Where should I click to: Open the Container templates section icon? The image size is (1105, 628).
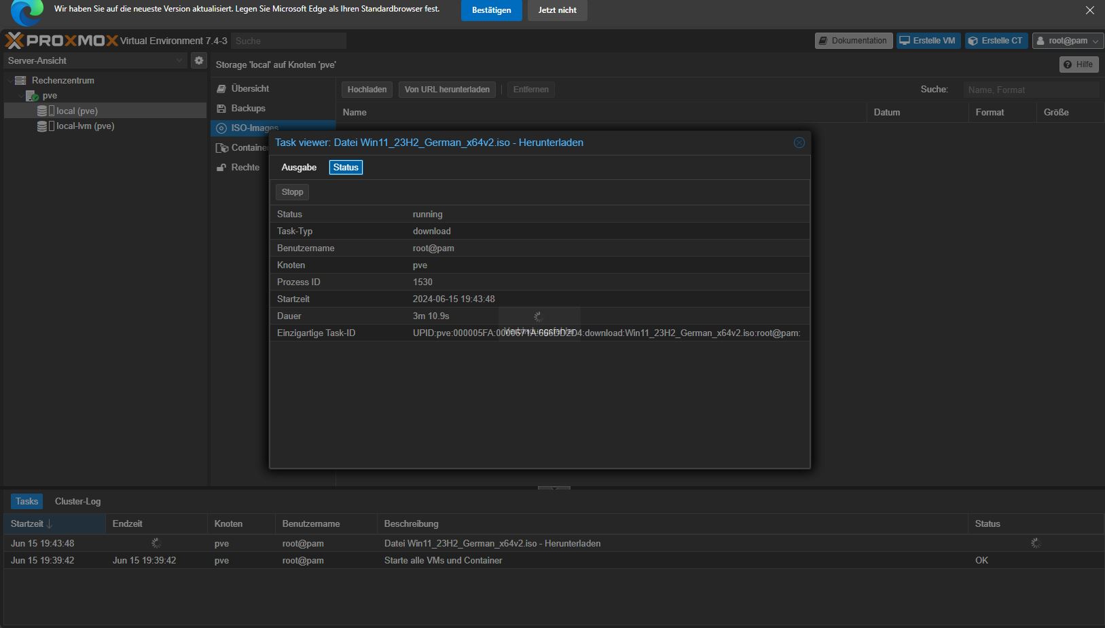pyautogui.click(x=221, y=148)
